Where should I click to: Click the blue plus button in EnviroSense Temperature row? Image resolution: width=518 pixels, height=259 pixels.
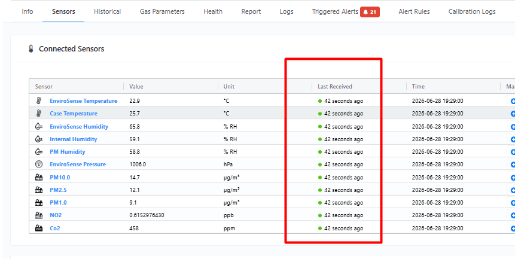tap(512, 100)
